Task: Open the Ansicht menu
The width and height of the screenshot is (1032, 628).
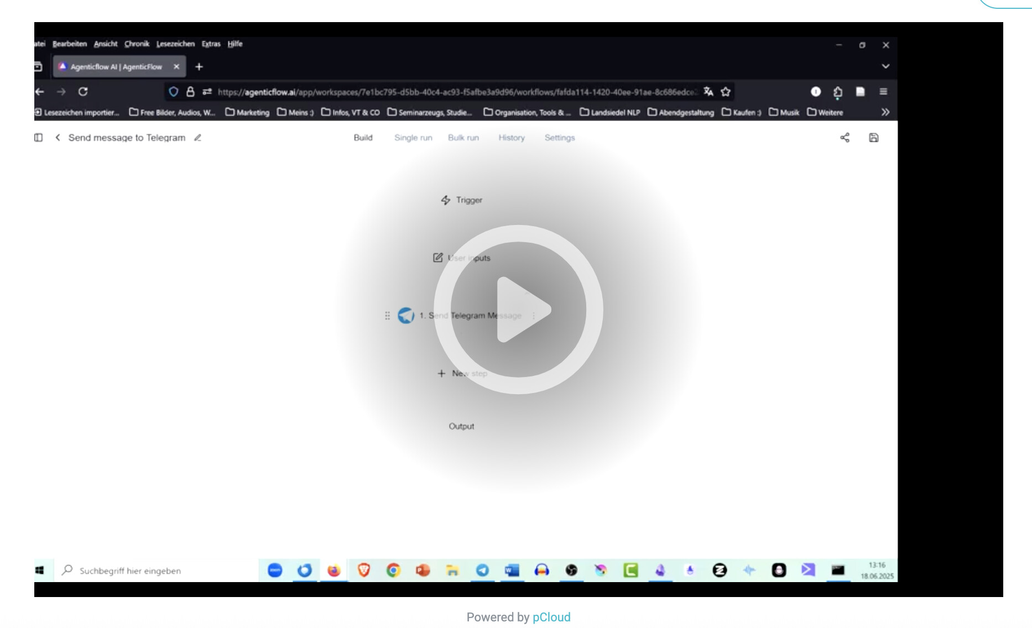Action: click(x=106, y=44)
